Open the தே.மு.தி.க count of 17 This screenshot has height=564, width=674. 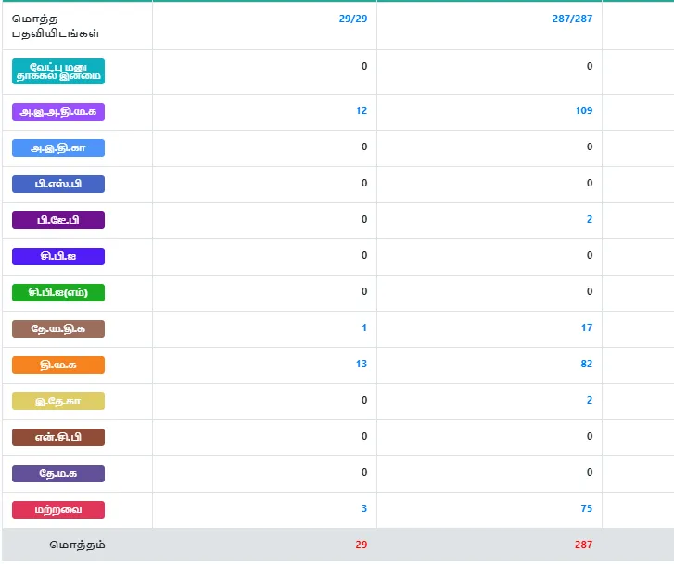(587, 327)
